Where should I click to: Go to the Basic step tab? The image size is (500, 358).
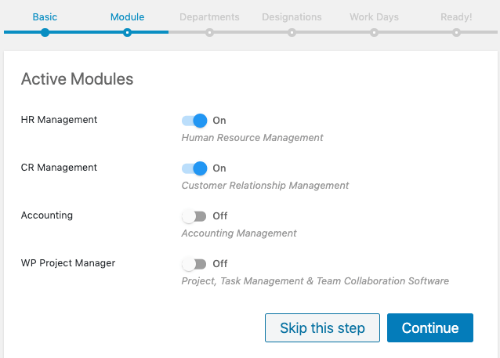[x=45, y=17]
